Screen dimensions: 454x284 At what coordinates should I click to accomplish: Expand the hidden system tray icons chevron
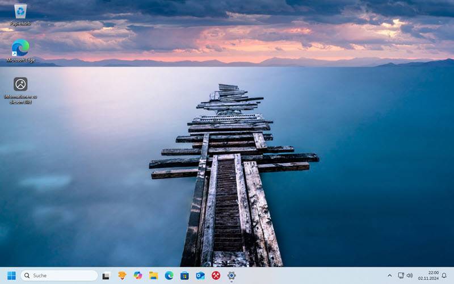(x=390, y=275)
